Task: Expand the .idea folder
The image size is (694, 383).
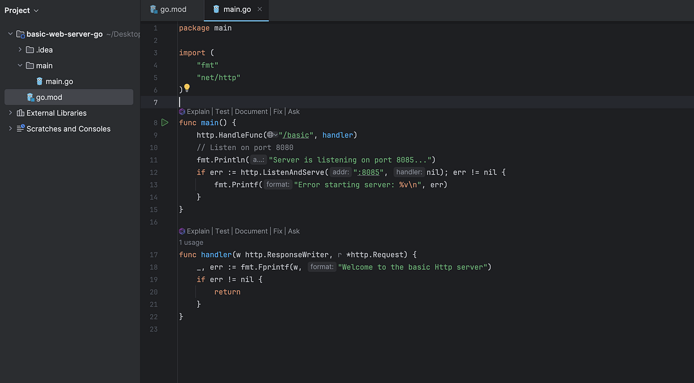Action: point(19,50)
